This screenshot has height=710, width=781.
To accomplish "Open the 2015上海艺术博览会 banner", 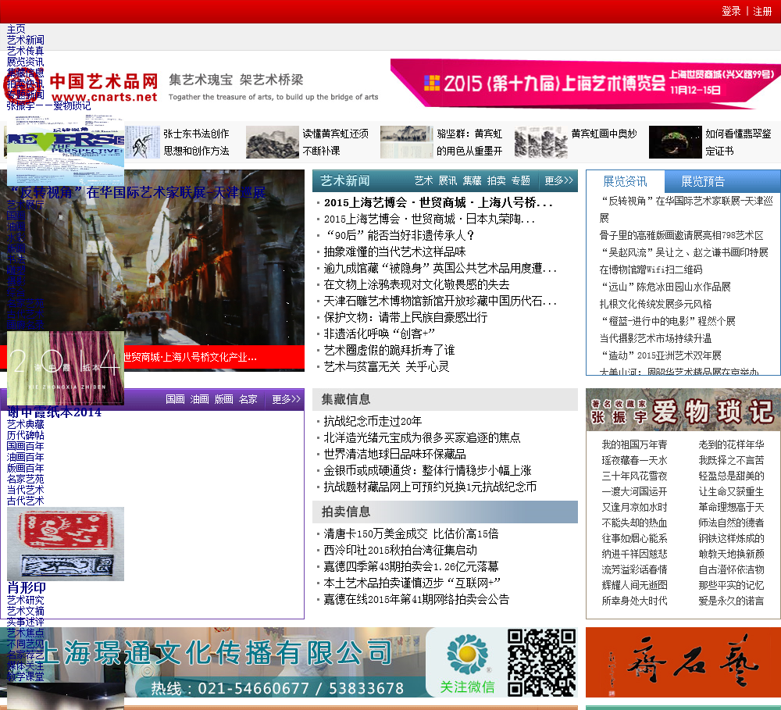I will (x=585, y=84).
